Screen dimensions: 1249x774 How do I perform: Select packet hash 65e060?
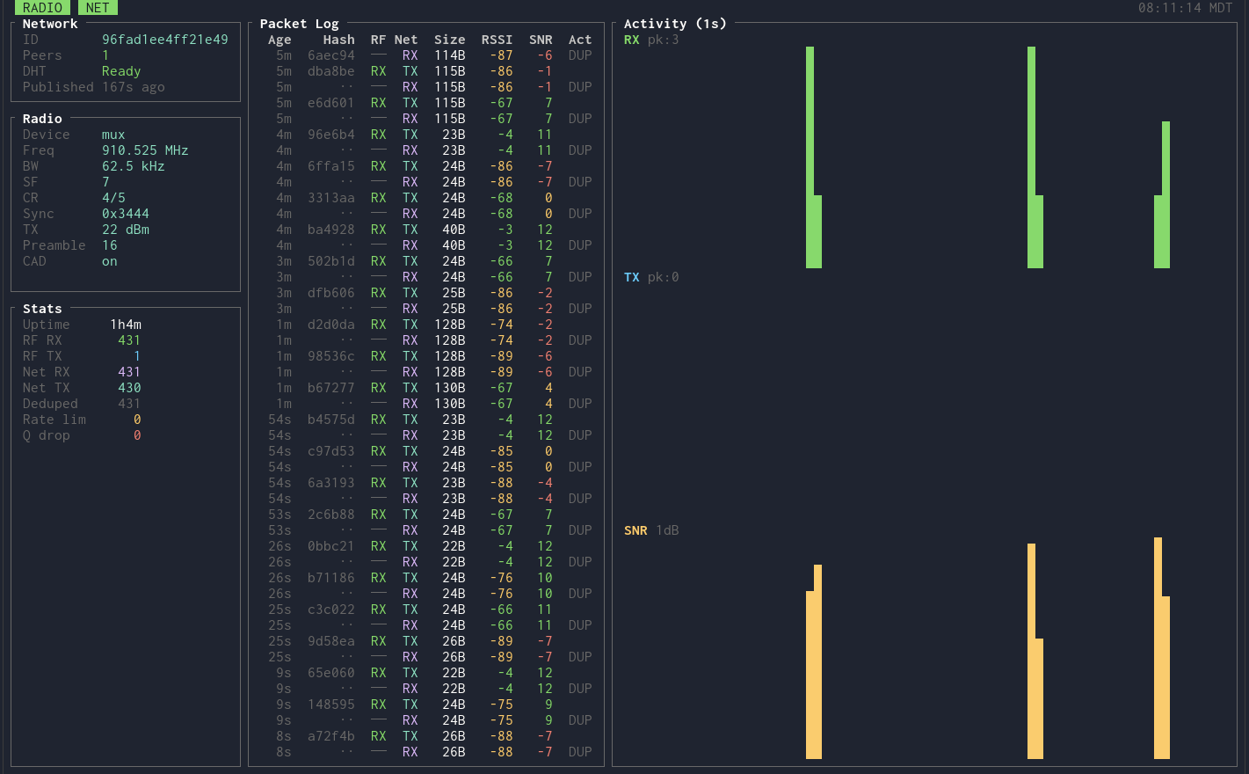point(331,673)
